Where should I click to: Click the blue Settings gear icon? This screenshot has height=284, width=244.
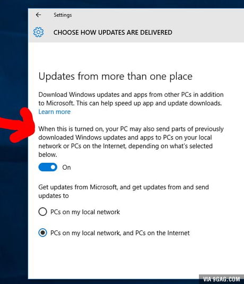point(38,32)
